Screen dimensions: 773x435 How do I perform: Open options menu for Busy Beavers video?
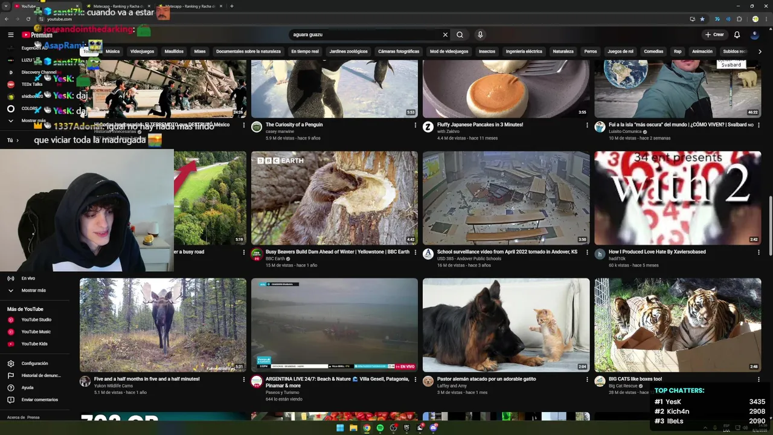[x=415, y=253]
